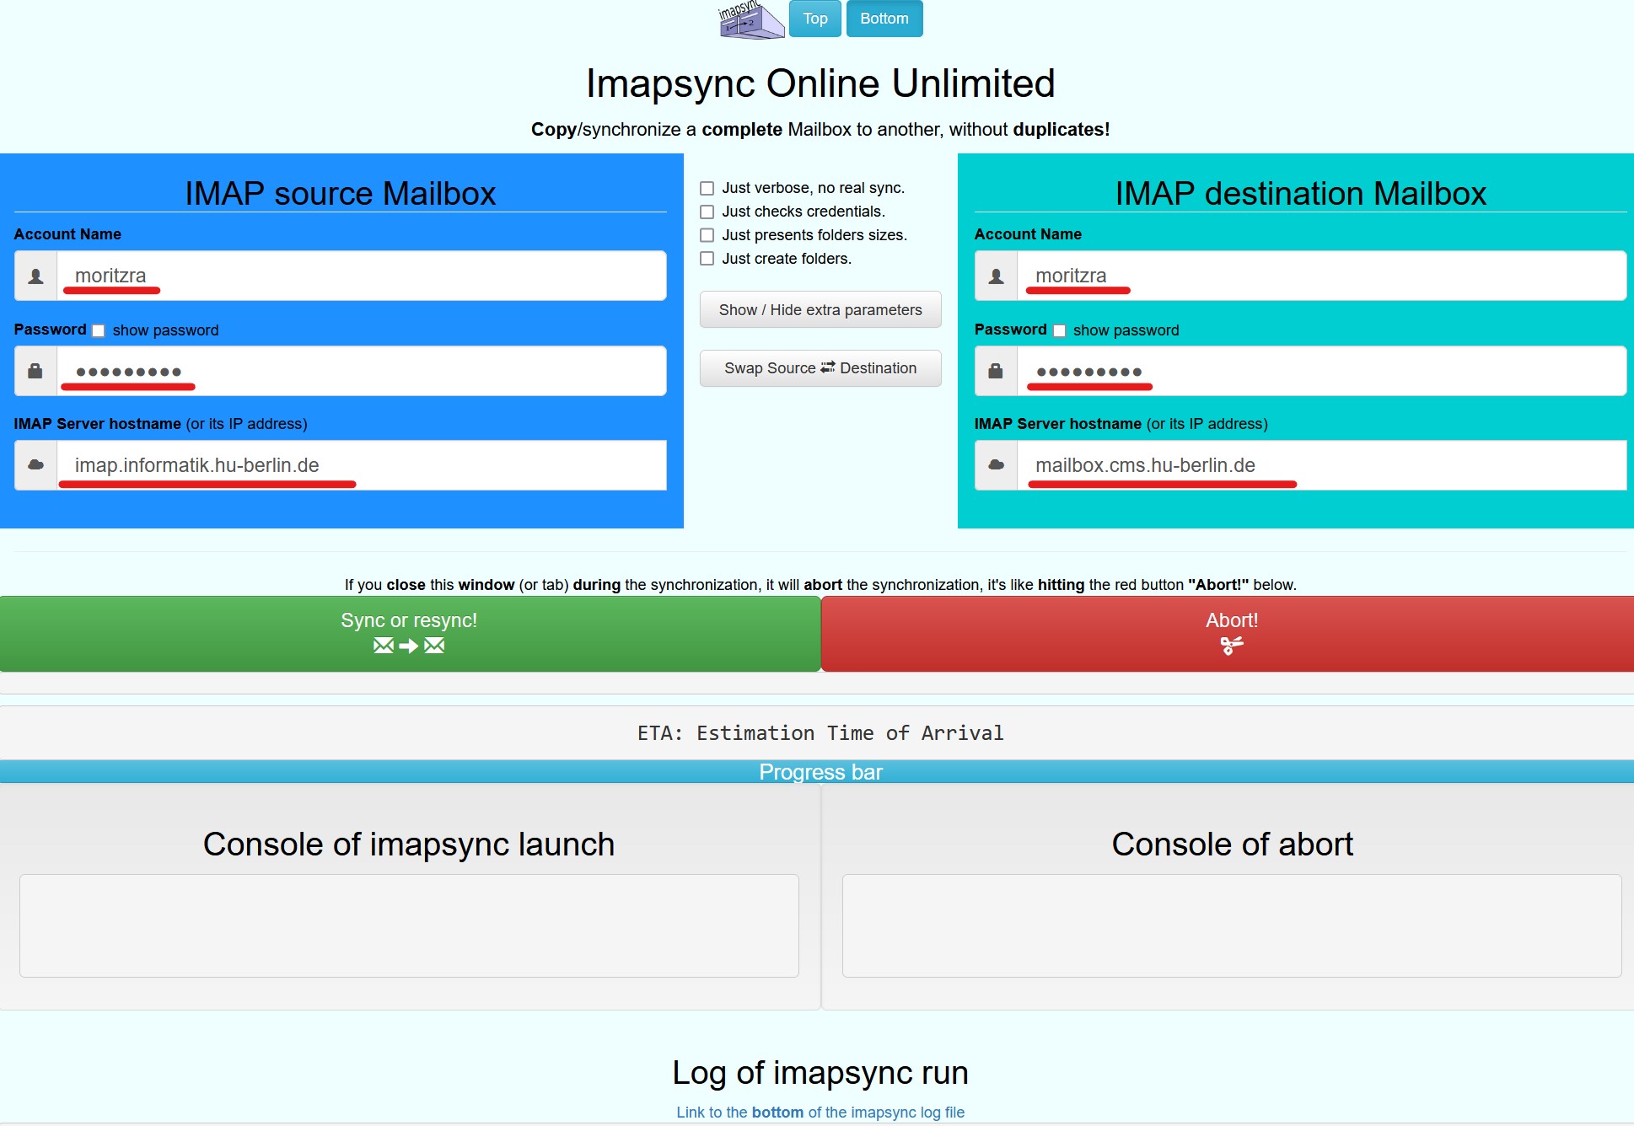Check 'Just checks credentials' option
Screen dimensions: 1634x1126
(707, 212)
